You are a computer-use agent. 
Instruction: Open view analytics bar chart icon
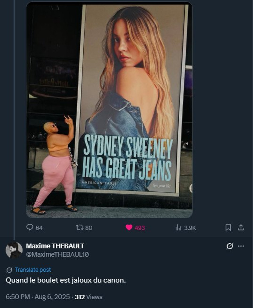pyautogui.click(x=178, y=228)
